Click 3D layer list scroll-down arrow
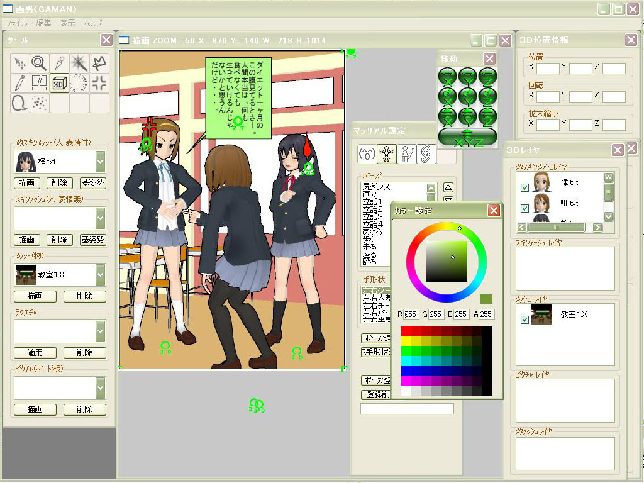 tap(609, 216)
